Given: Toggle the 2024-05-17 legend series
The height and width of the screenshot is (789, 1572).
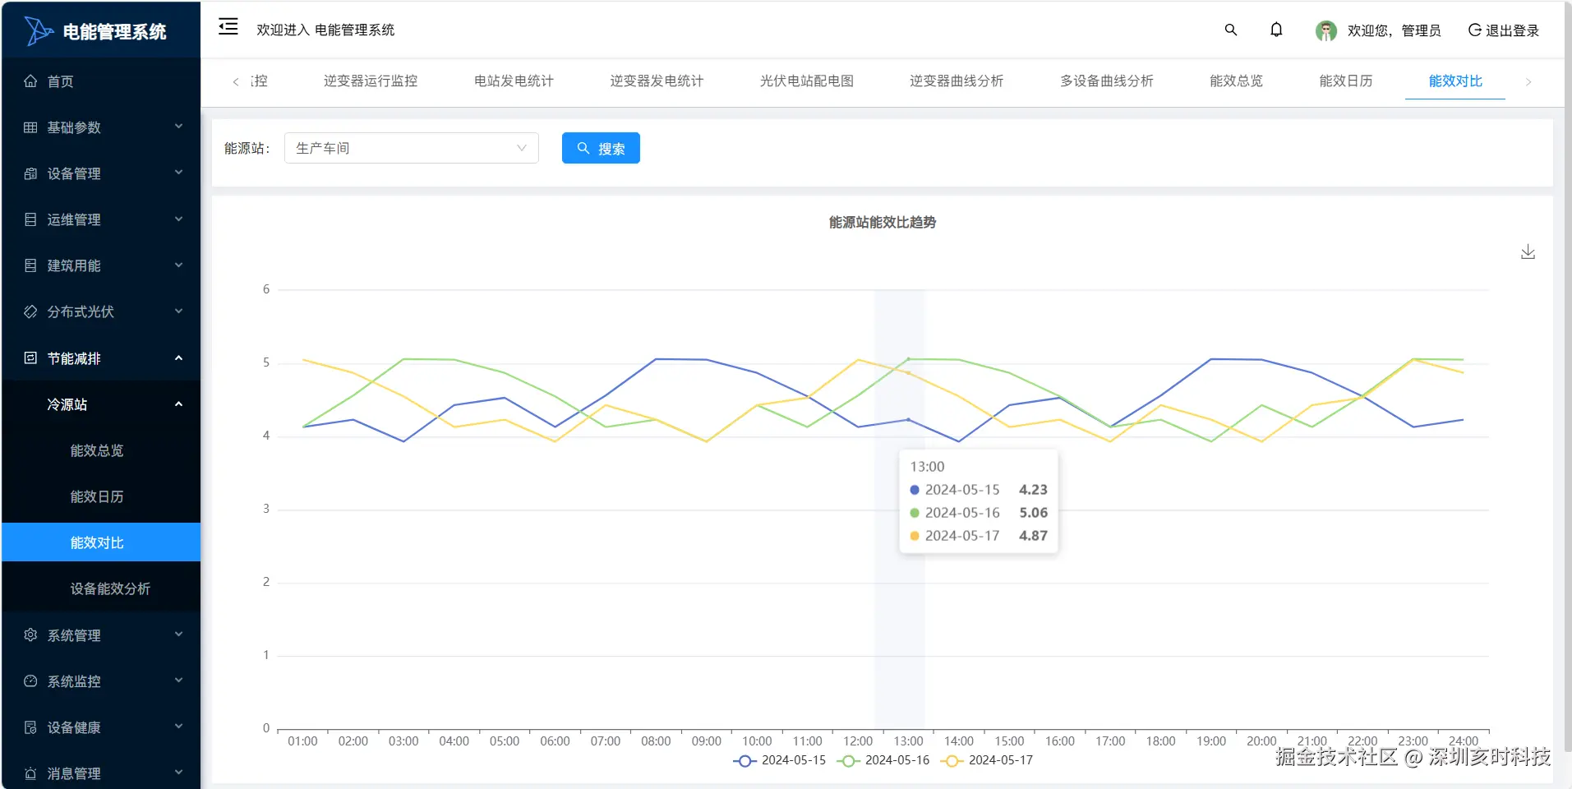Looking at the screenshot, I should point(986,760).
